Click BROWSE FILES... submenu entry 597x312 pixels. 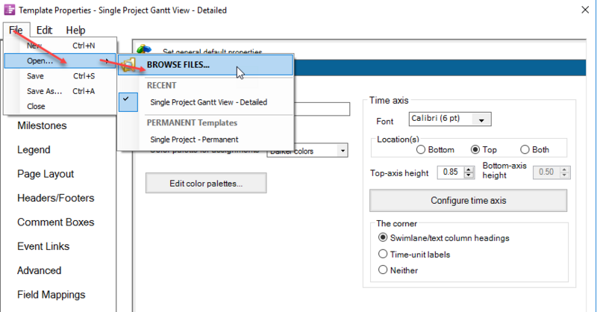(x=206, y=65)
